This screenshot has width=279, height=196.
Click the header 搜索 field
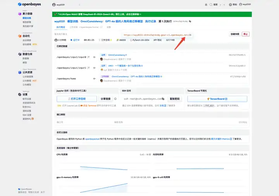click(x=217, y=5)
